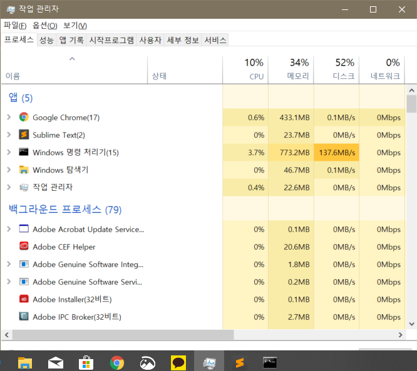Click the Adobe CEF Helper icon

tap(24, 246)
